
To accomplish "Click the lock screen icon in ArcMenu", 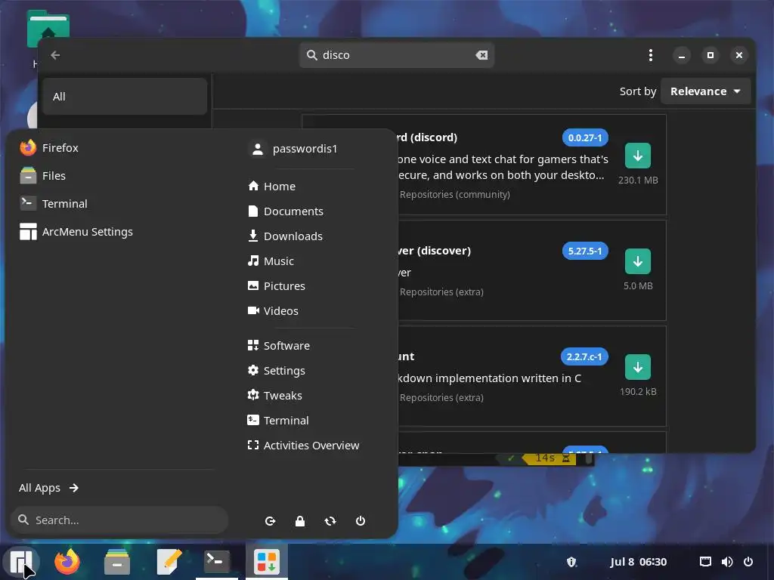I will click(299, 521).
